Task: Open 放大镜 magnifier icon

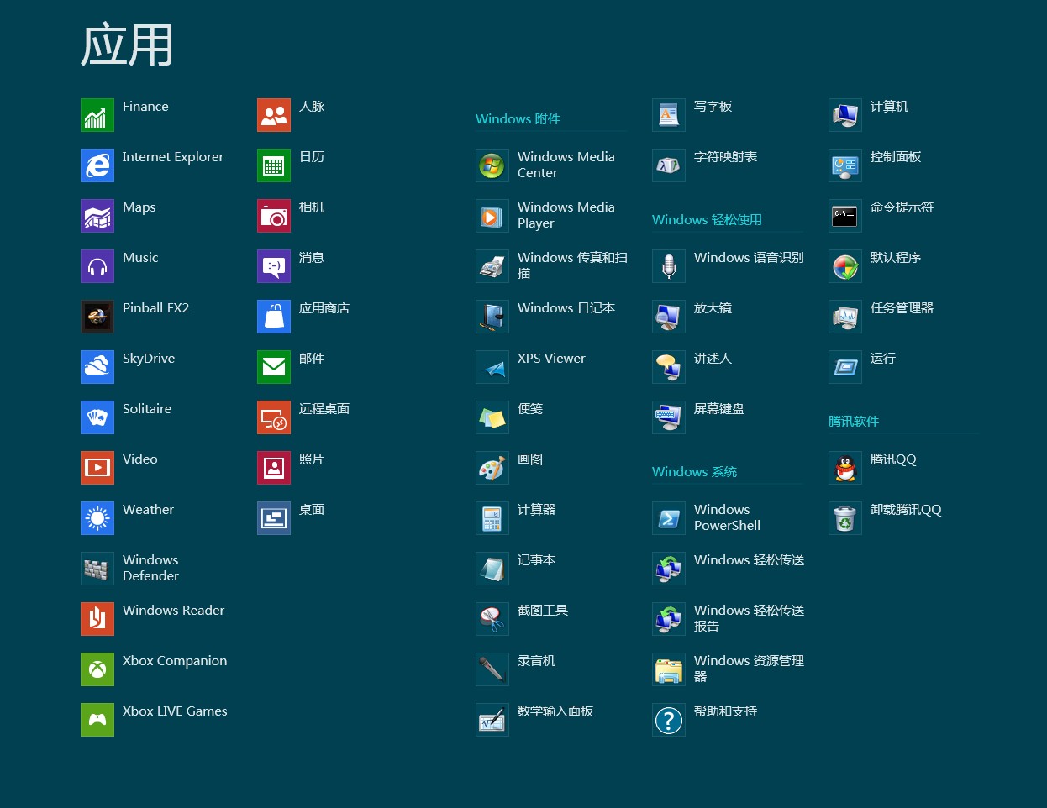Action: (669, 317)
